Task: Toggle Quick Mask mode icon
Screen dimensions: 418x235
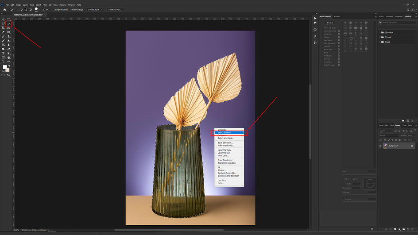Action: pos(3,75)
